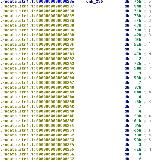Select byte value 4Ch
The width and height of the screenshot is (164, 162).
point(138,25)
